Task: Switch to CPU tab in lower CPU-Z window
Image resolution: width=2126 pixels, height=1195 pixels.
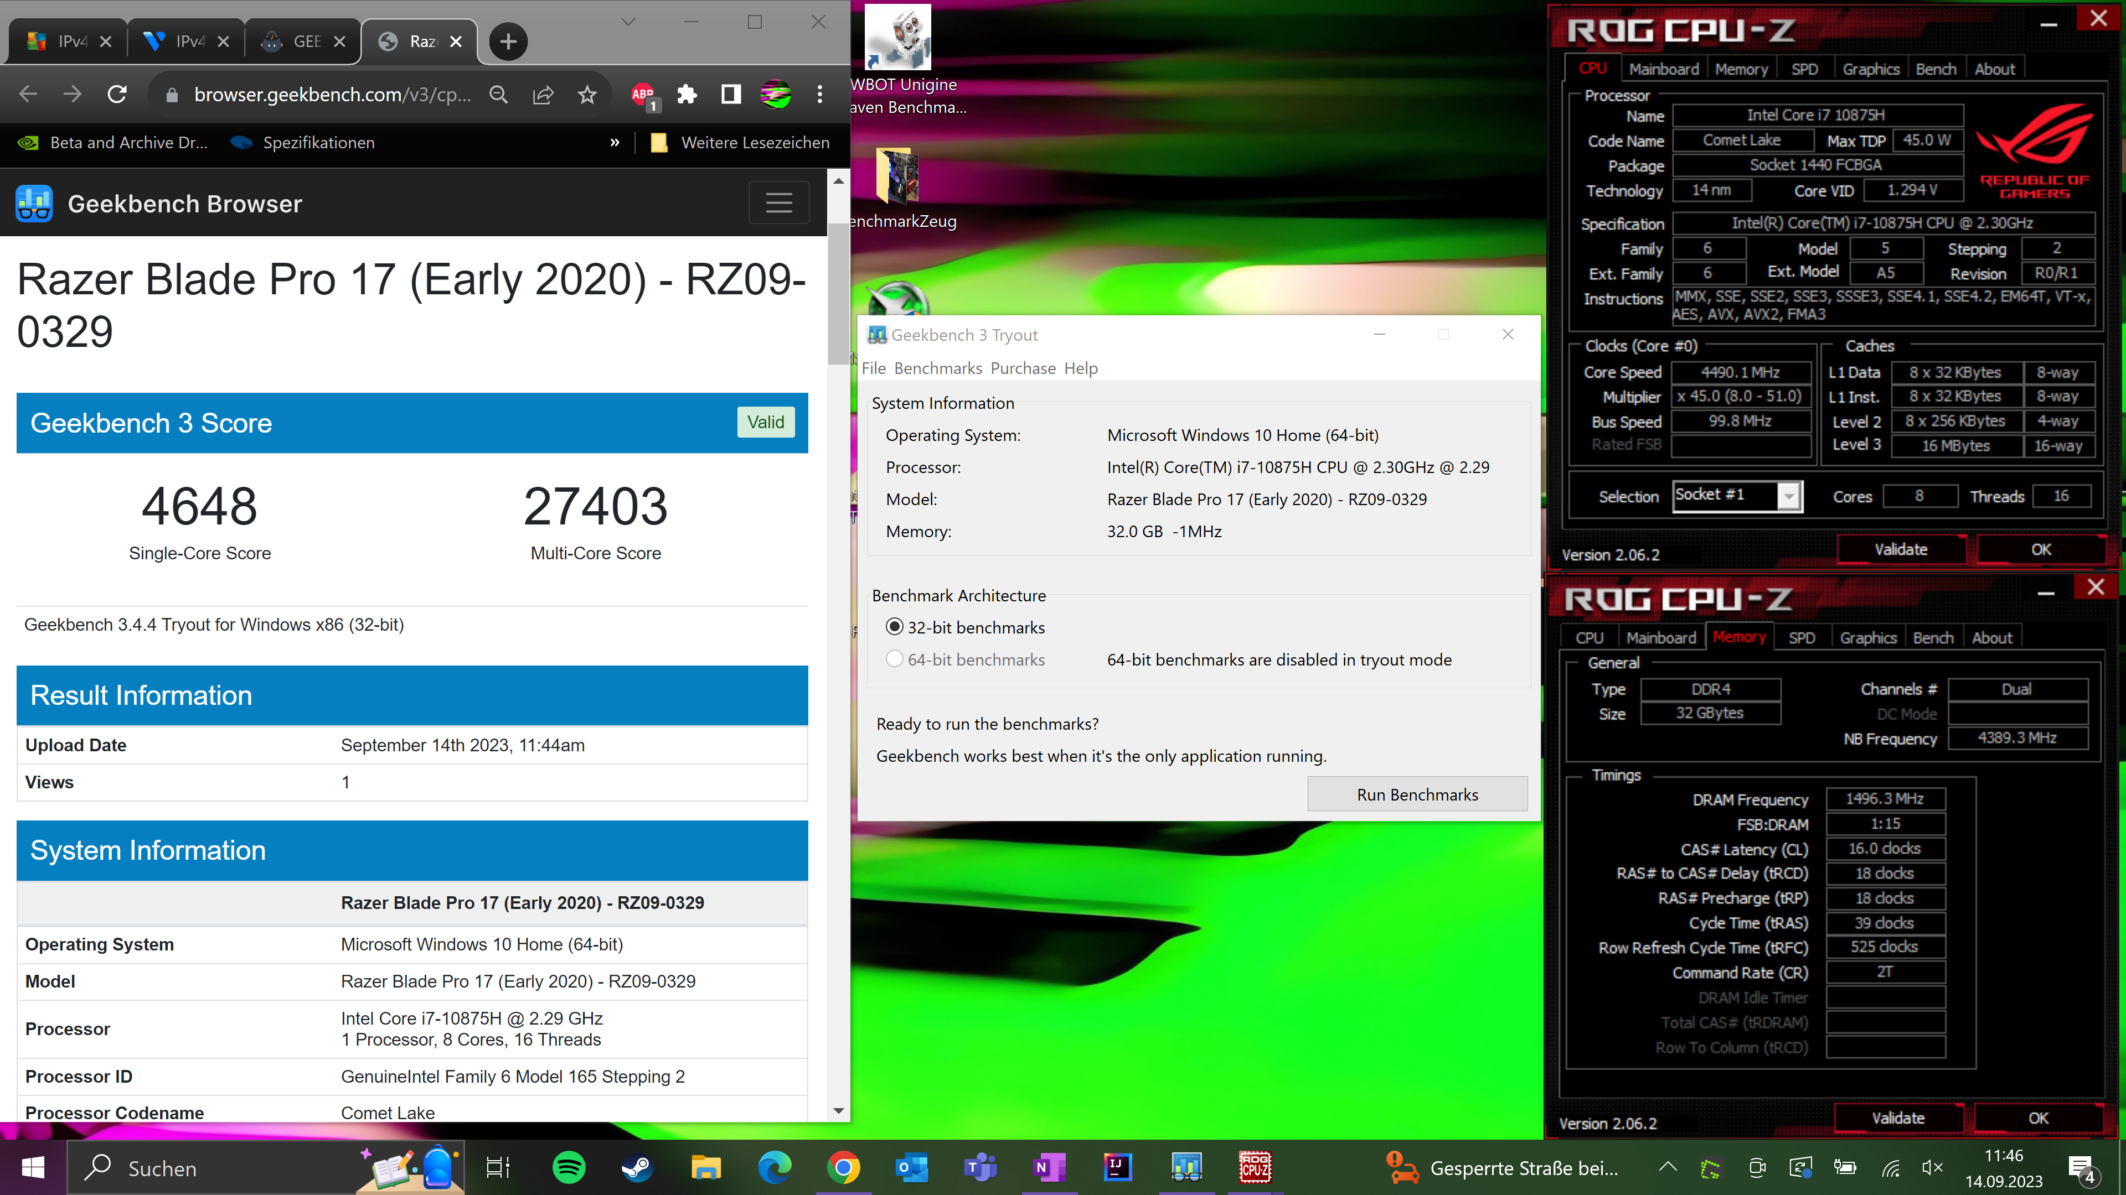Action: 1589,637
